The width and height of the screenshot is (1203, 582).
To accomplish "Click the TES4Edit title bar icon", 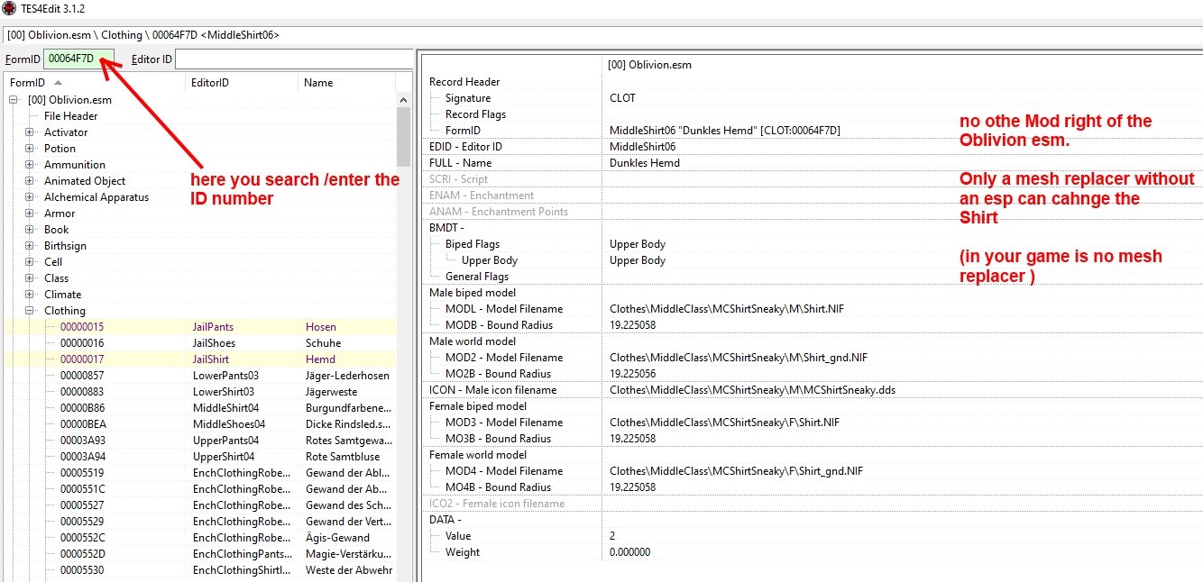I will (x=8, y=8).
